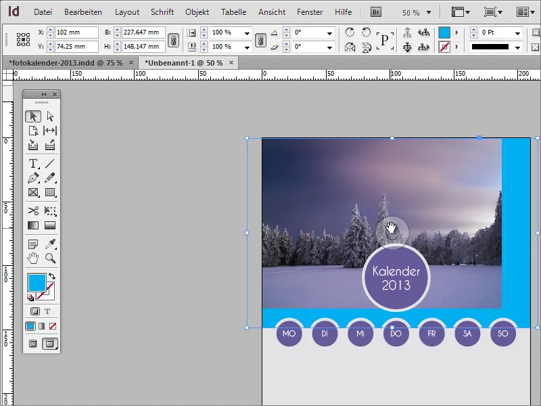Open the Layout menu
This screenshot has height=406, width=541.
point(127,12)
